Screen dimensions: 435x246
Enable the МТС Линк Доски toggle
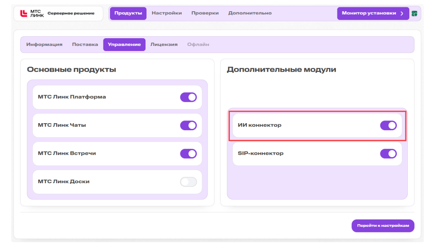coord(188,182)
